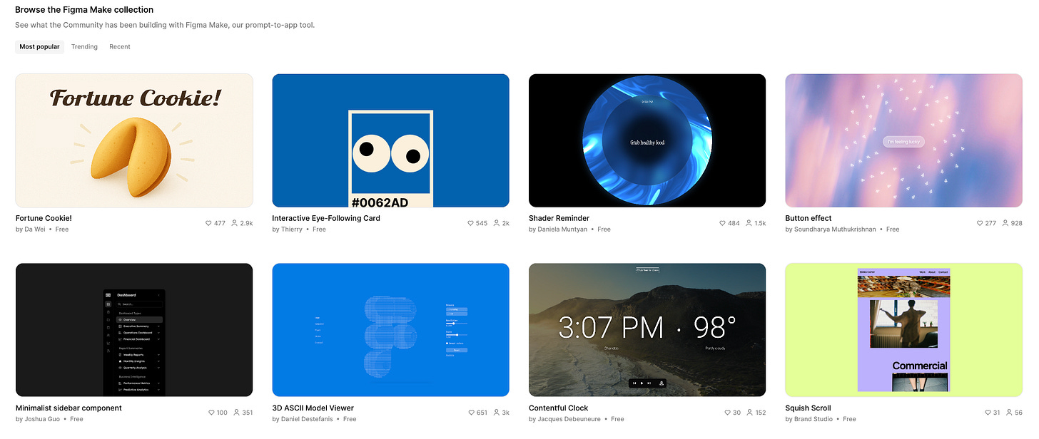1039x439 pixels.
Task: Click the 651 likes count
Action: (482, 413)
